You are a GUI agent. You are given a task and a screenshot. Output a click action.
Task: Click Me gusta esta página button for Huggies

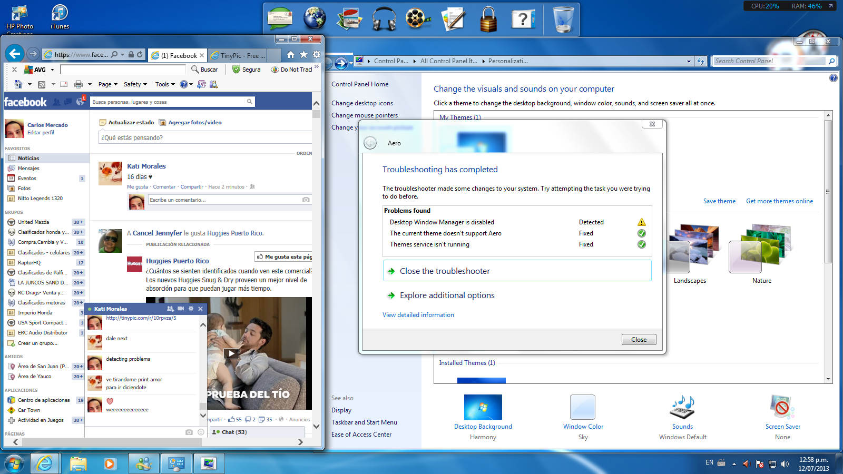point(283,256)
